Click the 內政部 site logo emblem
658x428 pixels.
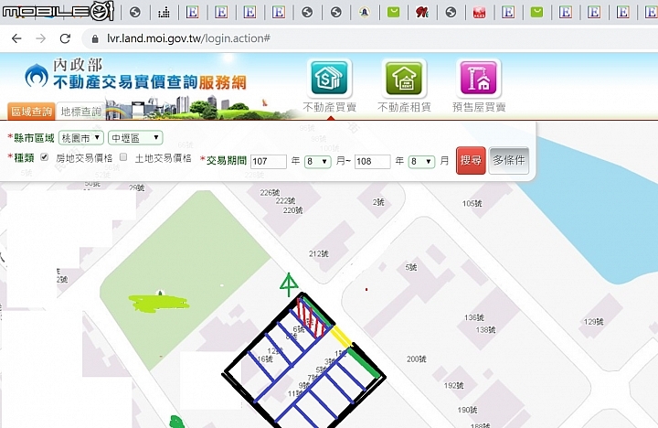pyautogui.click(x=36, y=76)
